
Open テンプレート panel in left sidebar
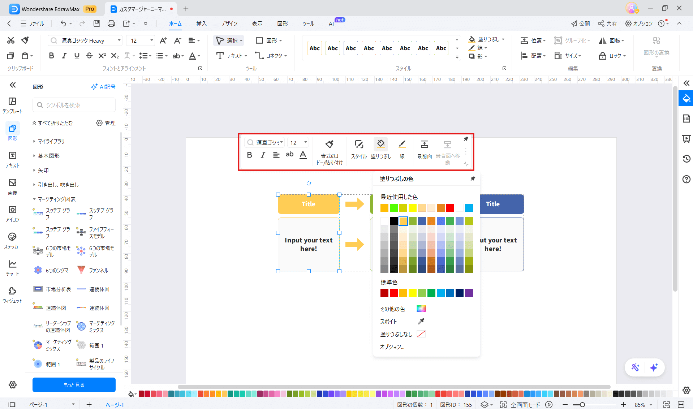pos(12,105)
